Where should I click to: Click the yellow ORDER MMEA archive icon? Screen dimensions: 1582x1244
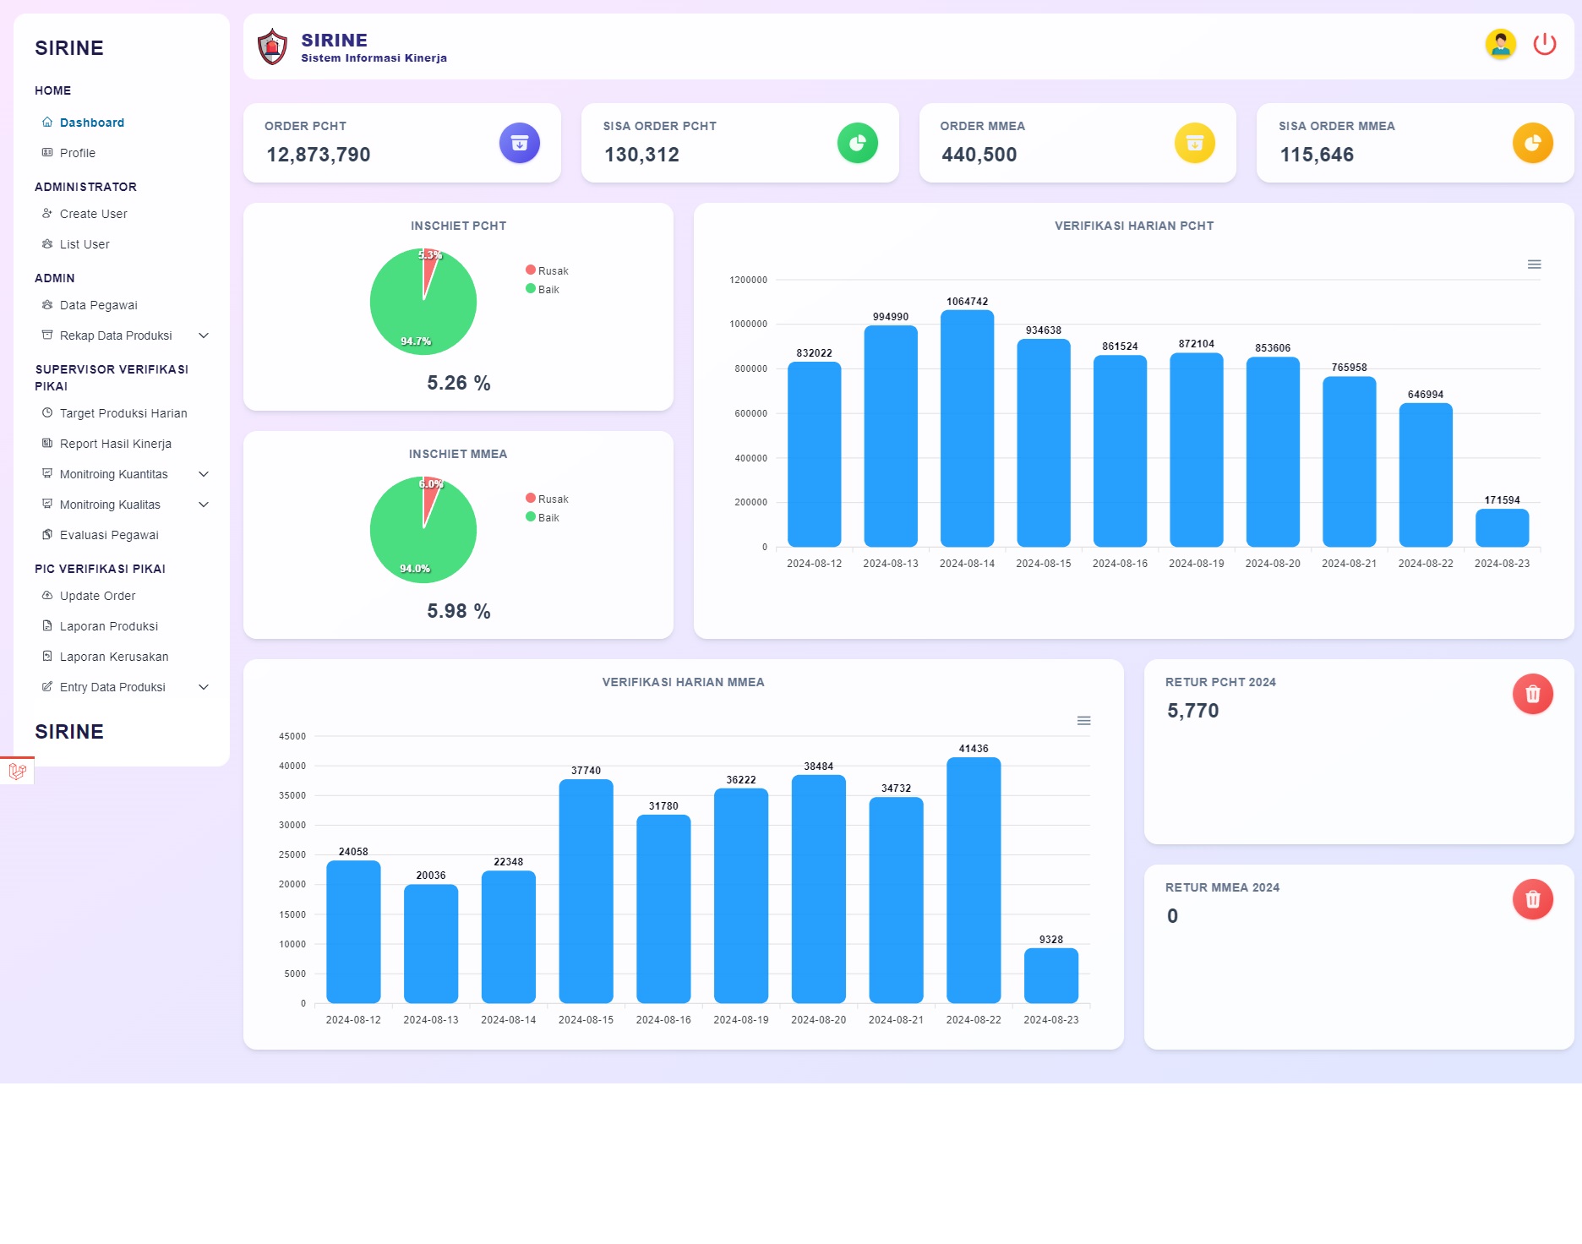1194,143
